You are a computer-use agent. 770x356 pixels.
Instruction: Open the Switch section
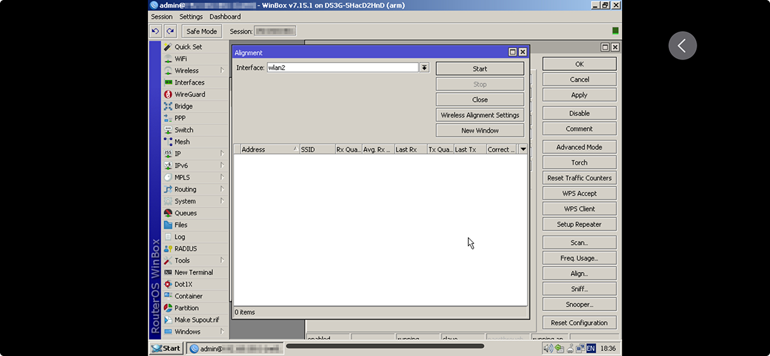tap(183, 130)
